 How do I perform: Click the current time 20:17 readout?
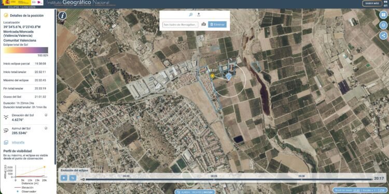pos(379,178)
